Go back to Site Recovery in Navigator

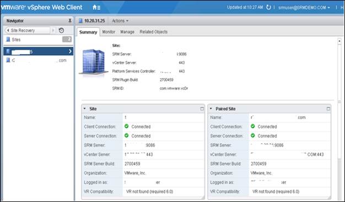28,30
